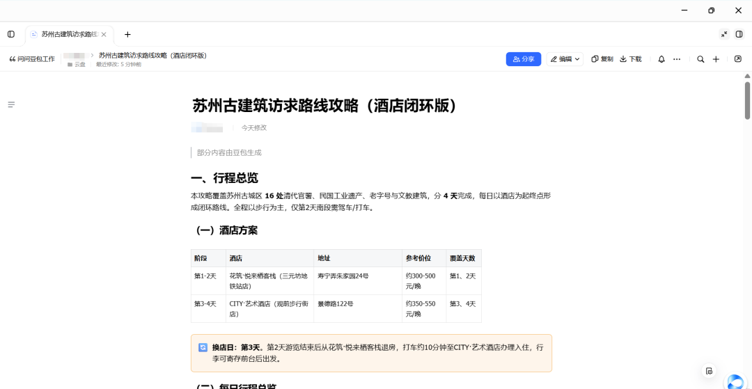This screenshot has height=389, width=752.
Task: Open the 云盘 folder link
Action: (77, 64)
